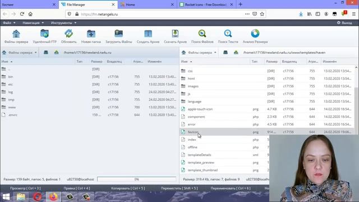Switch to the Хостинг browser tab

point(29,4)
